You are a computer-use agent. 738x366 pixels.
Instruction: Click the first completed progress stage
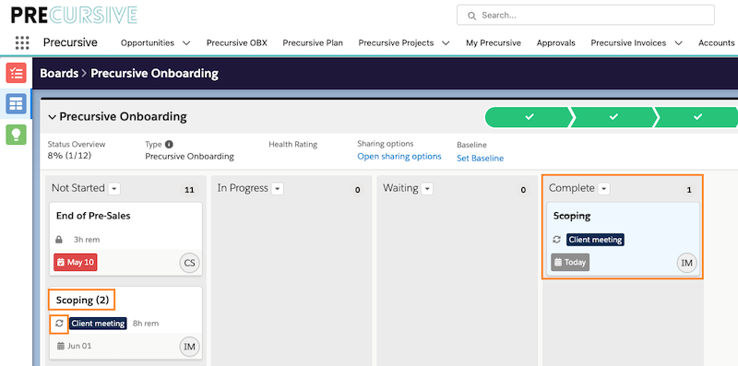coord(530,117)
